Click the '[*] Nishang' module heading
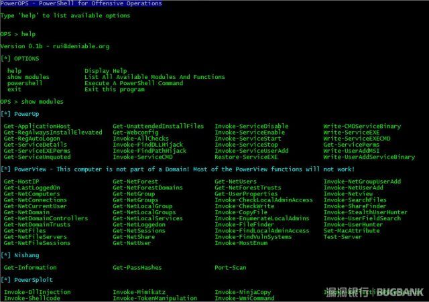The width and height of the screenshot is (429, 302). (x=20, y=255)
